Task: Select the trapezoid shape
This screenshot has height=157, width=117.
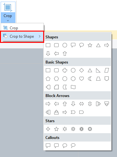Action: click(x=98, y=79)
